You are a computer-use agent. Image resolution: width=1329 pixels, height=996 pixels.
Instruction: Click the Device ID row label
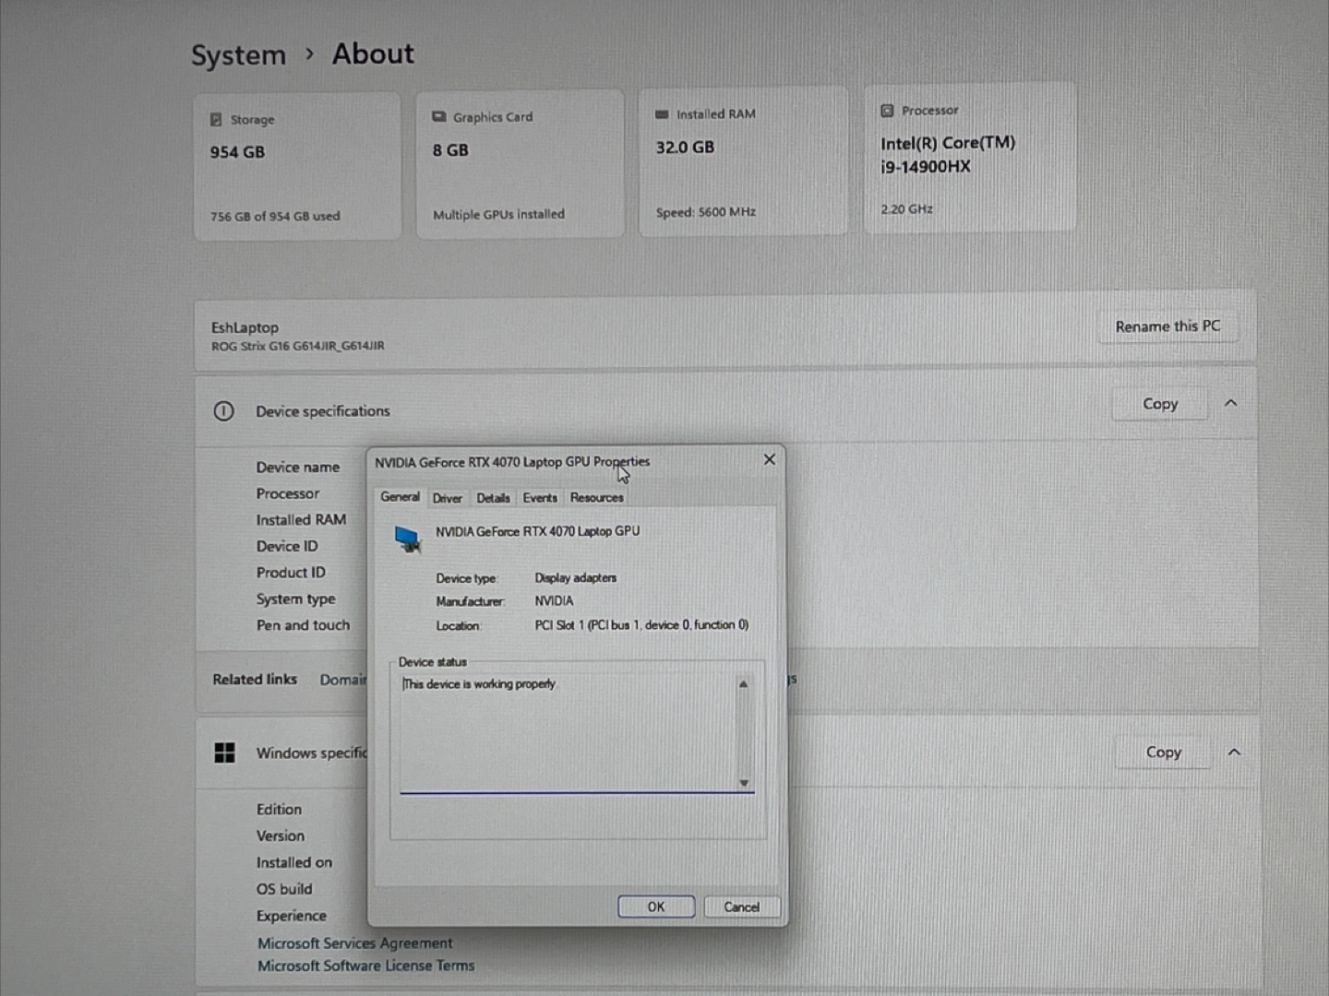point(287,547)
